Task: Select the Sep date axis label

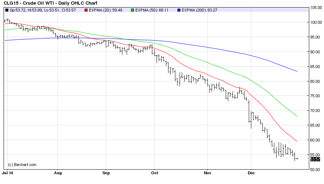Action: 106,173
